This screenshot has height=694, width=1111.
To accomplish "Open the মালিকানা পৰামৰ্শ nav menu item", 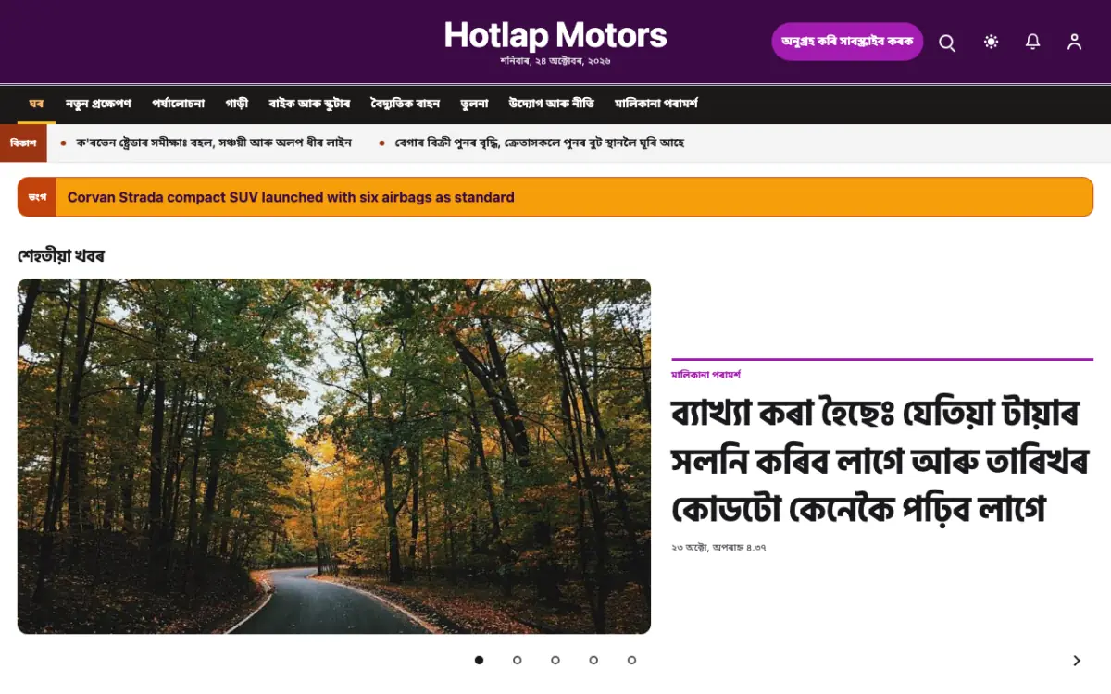I will tap(656, 104).
